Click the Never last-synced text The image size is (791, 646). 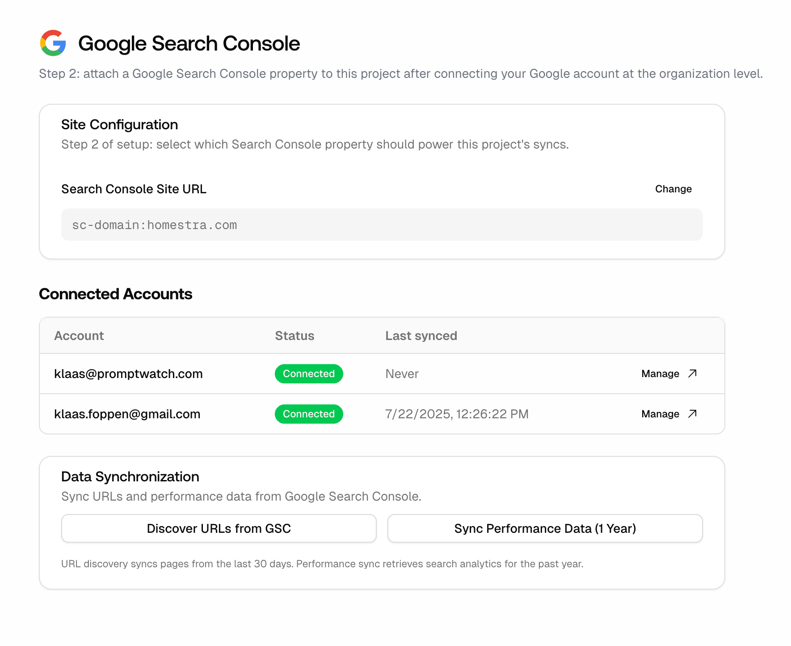(x=402, y=374)
